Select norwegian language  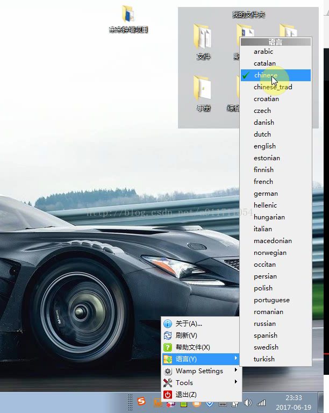[276, 253]
